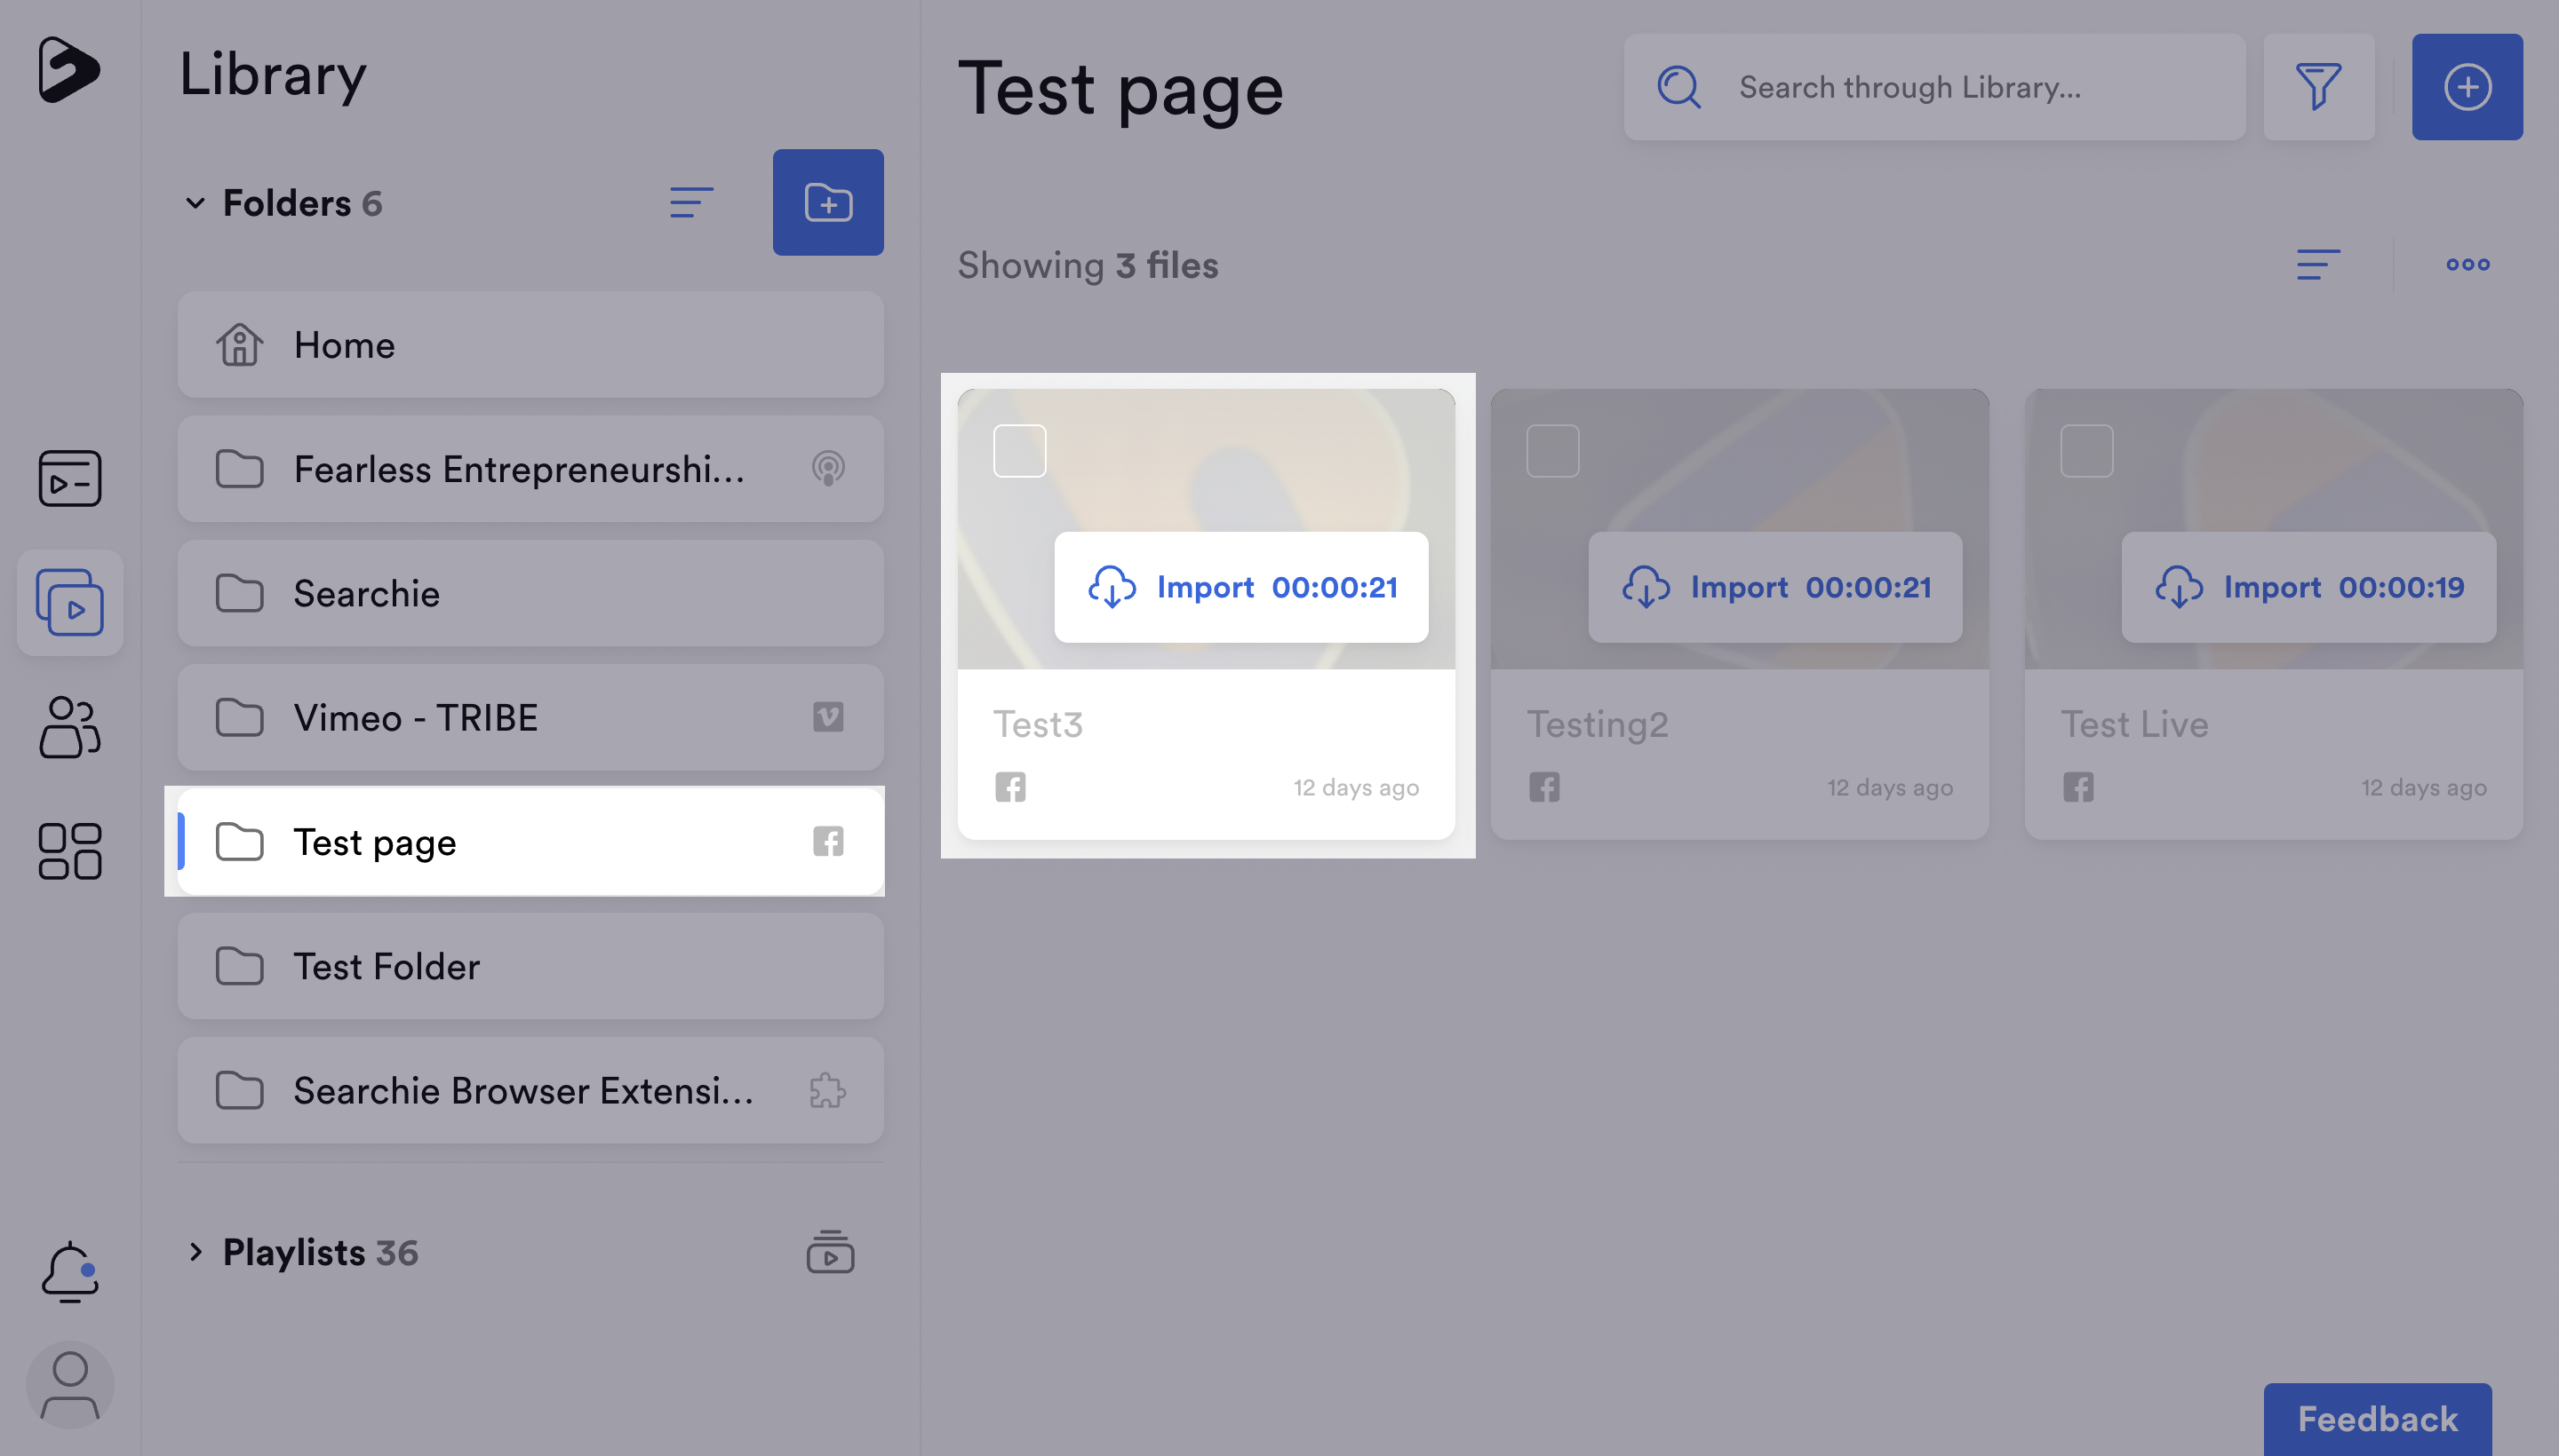Click the podcast icon on Fearless Entrepreneurship folder
The height and width of the screenshot is (1456, 2559).
827,468
